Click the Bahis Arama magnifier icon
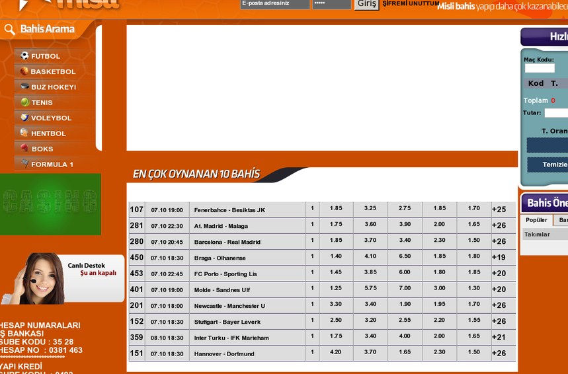Viewport: 568px width, 374px height. point(10,29)
